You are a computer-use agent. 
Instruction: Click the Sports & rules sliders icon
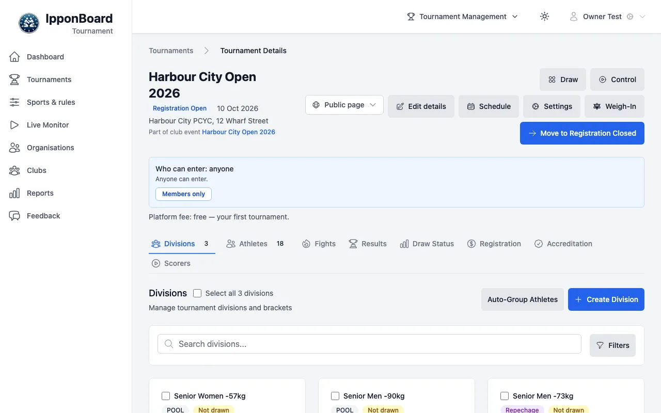tap(14, 102)
